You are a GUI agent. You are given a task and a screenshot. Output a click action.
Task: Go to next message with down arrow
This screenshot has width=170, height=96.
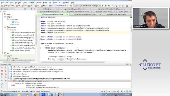pyautogui.click(x=2, y=81)
